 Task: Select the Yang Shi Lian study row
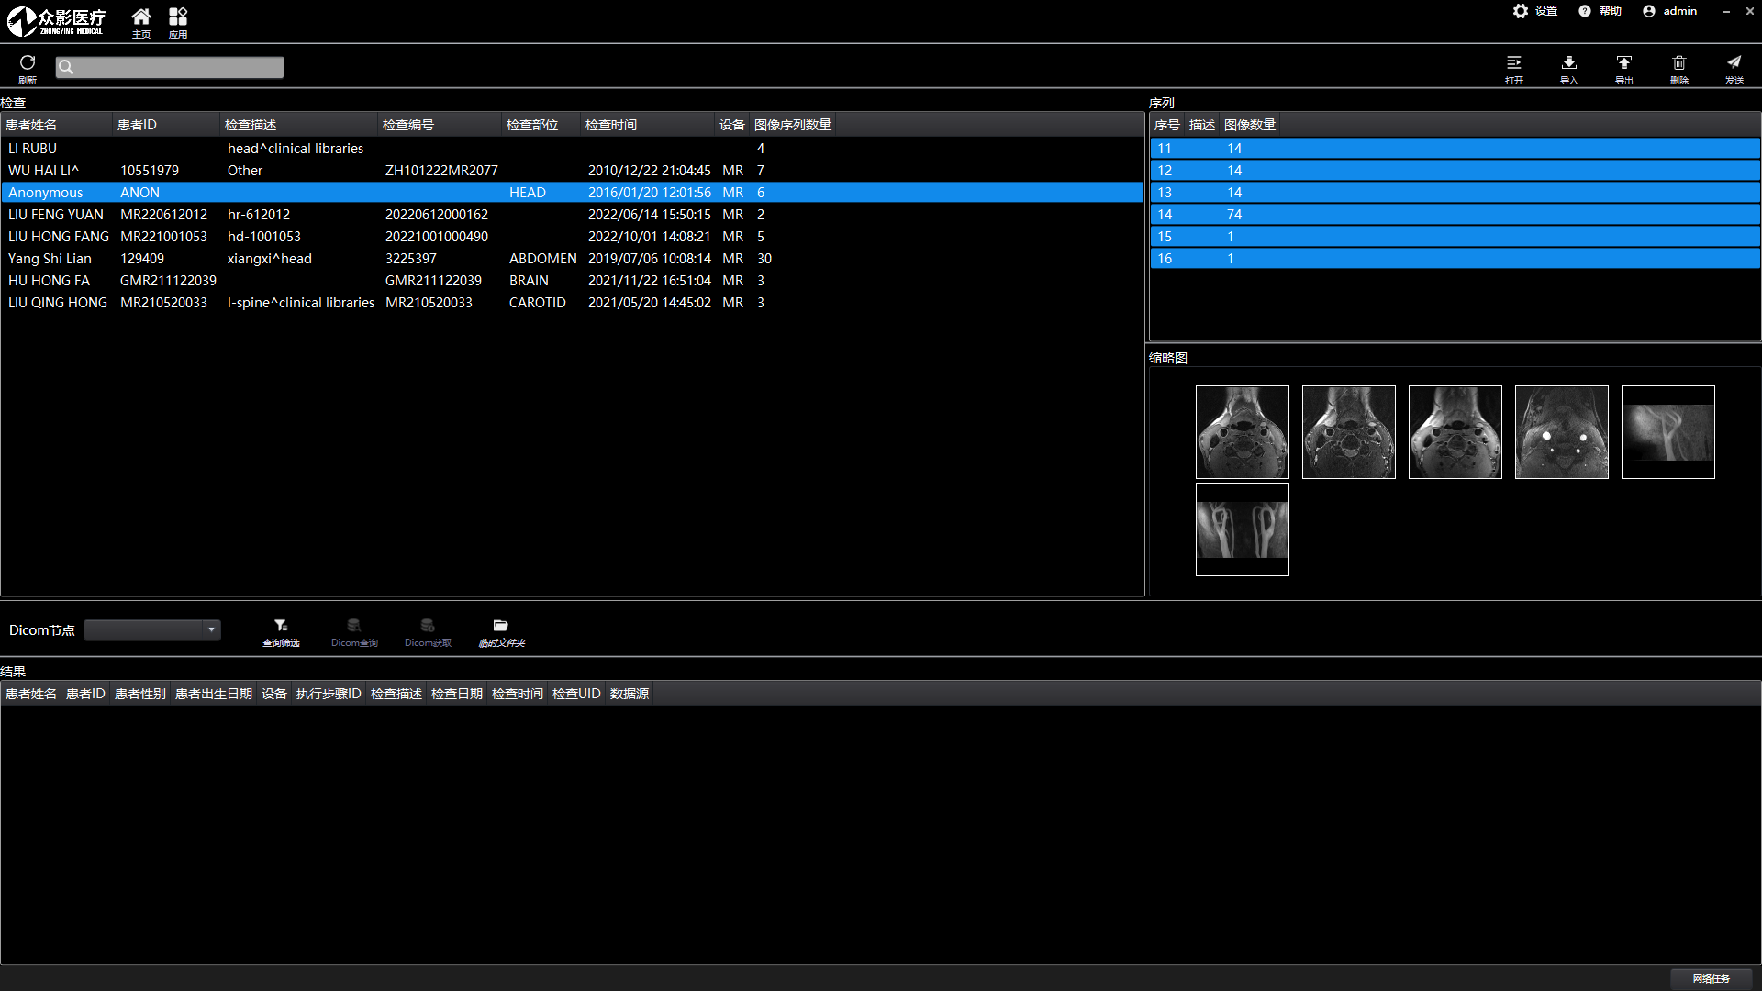coord(572,259)
